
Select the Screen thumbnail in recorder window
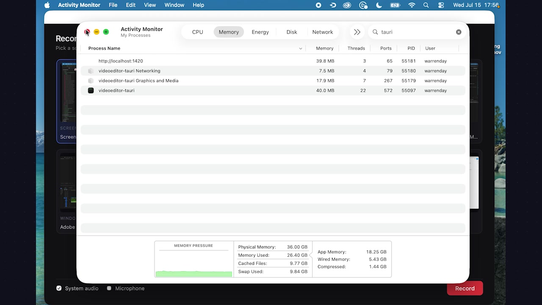coord(66,101)
